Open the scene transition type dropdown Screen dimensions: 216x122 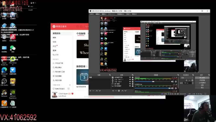[187, 78]
